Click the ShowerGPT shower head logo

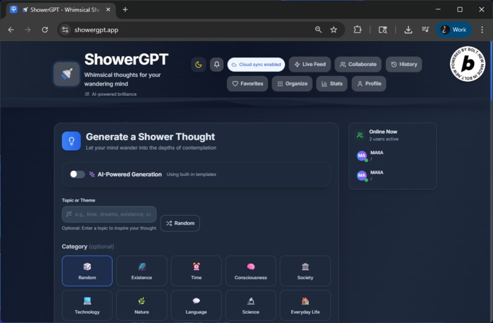(x=66, y=74)
